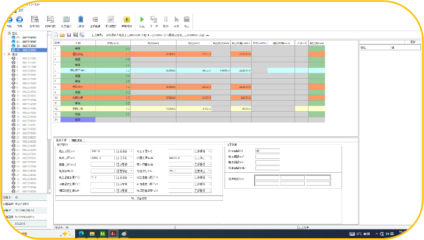
Task: Open the green app taskbar icon
Action: coord(103,234)
